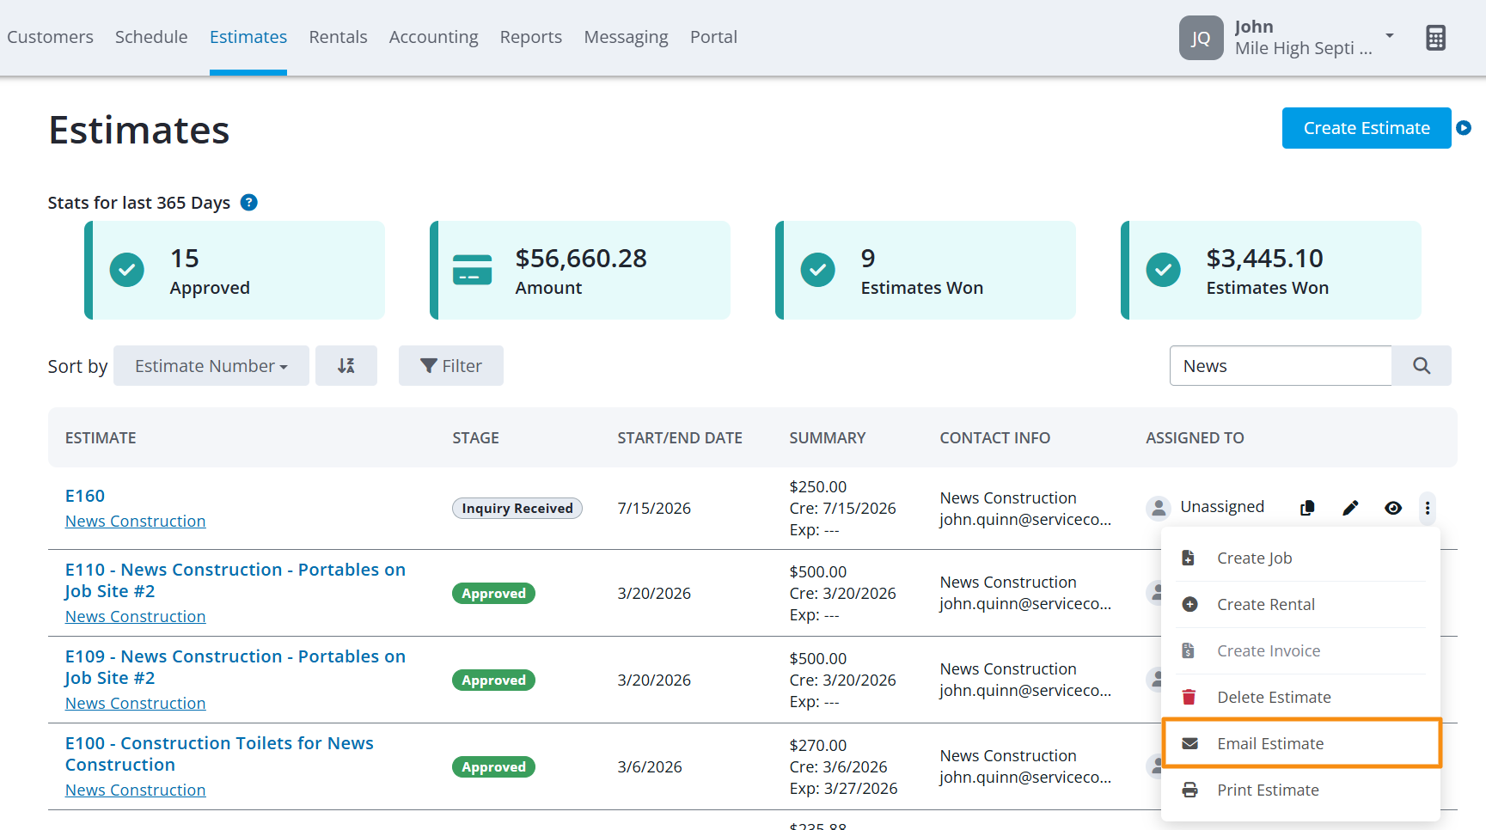Click the search magnifier button
The height and width of the screenshot is (830, 1486).
[x=1422, y=366]
